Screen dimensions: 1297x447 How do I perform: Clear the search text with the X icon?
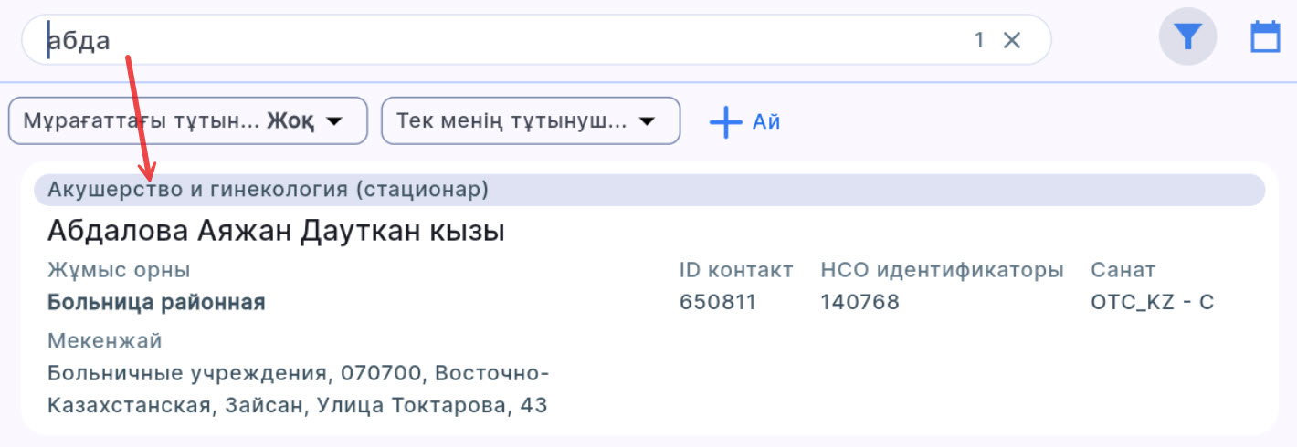pos(1012,40)
